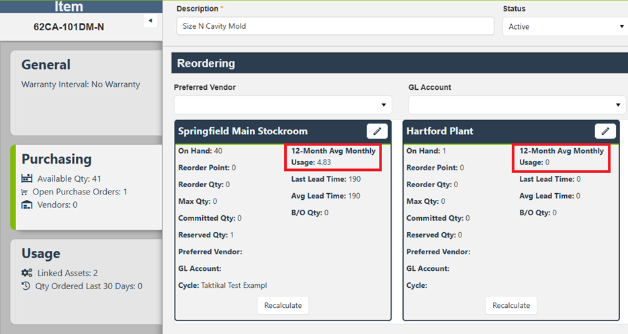Edit the Hartford Plant card with pencil icon
Image resolution: width=628 pixels, height=334 pixels.
605,131
